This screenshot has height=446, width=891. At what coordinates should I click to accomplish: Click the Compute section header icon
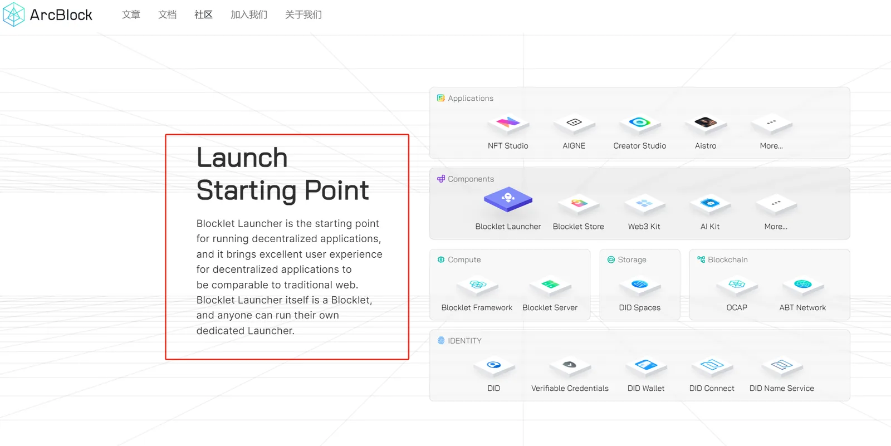tap(441, 259)
